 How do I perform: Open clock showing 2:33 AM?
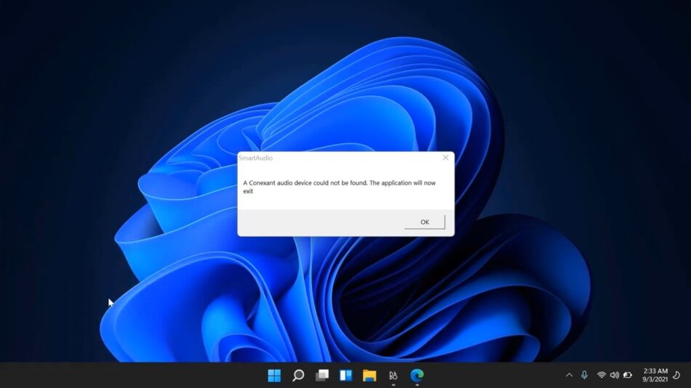(655, 371)
